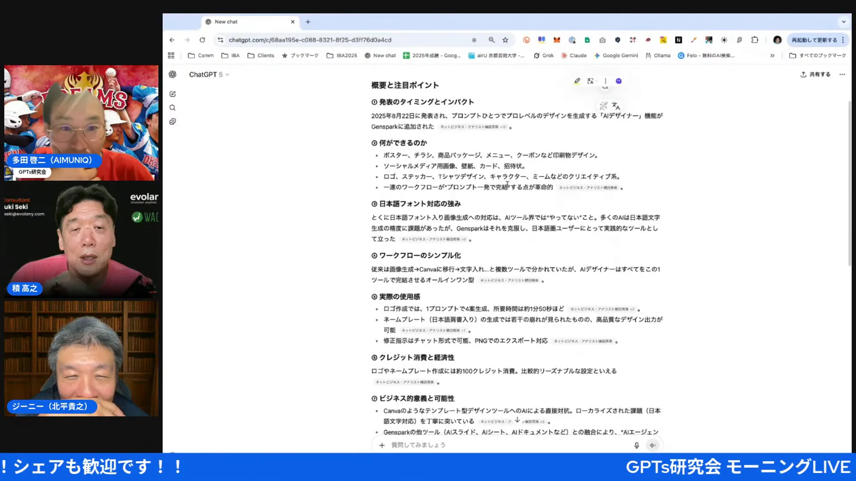This screenshot has height=481, width=856.
Task: Add attachment with plus icon in composer
Action: pyautogui.click(x=382, y=445)
